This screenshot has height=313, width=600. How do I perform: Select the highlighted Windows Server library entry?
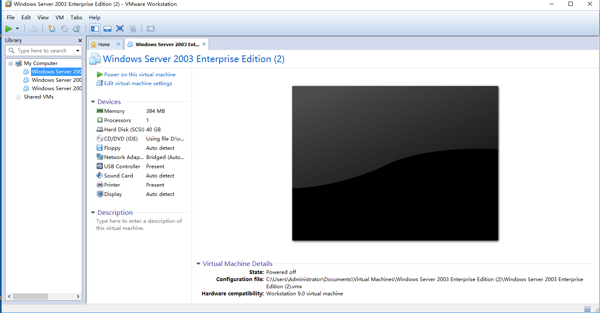[x=57, y=72]
